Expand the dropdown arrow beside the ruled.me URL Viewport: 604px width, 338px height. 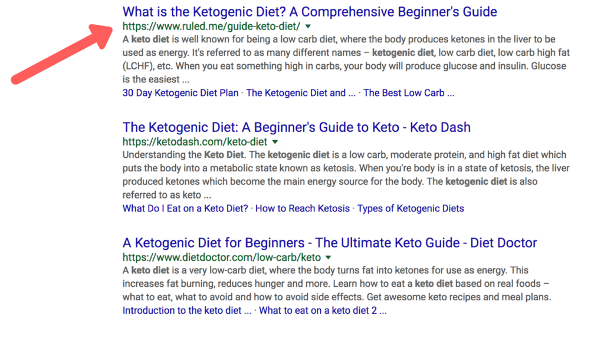(x=308, y=26)
